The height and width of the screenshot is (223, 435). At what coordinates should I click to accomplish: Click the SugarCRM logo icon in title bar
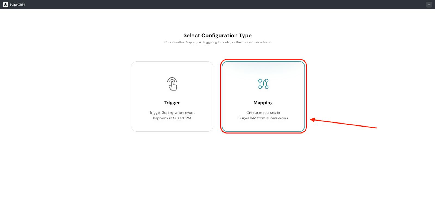point(5,5)
